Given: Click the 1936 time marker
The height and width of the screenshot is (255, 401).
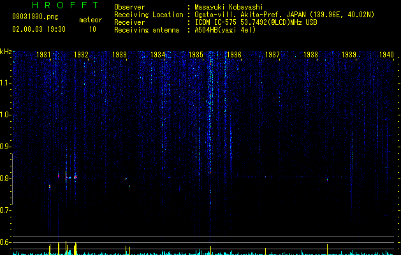Looking at the screenshot, I should [234, 55].
